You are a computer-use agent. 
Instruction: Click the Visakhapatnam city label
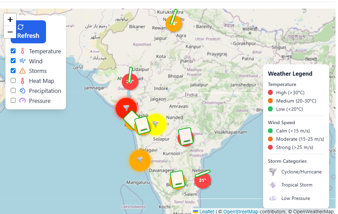[230, 132]
